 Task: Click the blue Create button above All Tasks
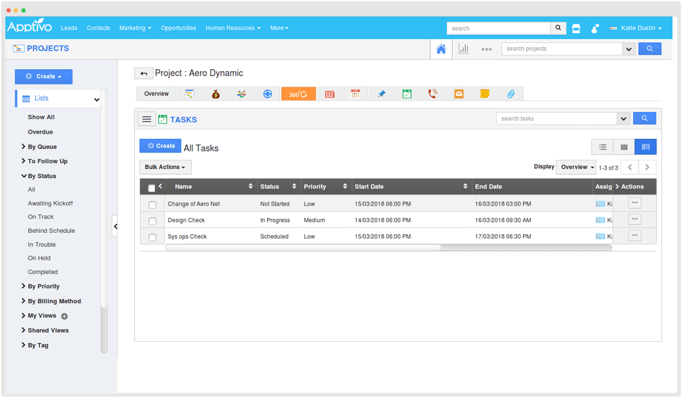tap(160, 146)
